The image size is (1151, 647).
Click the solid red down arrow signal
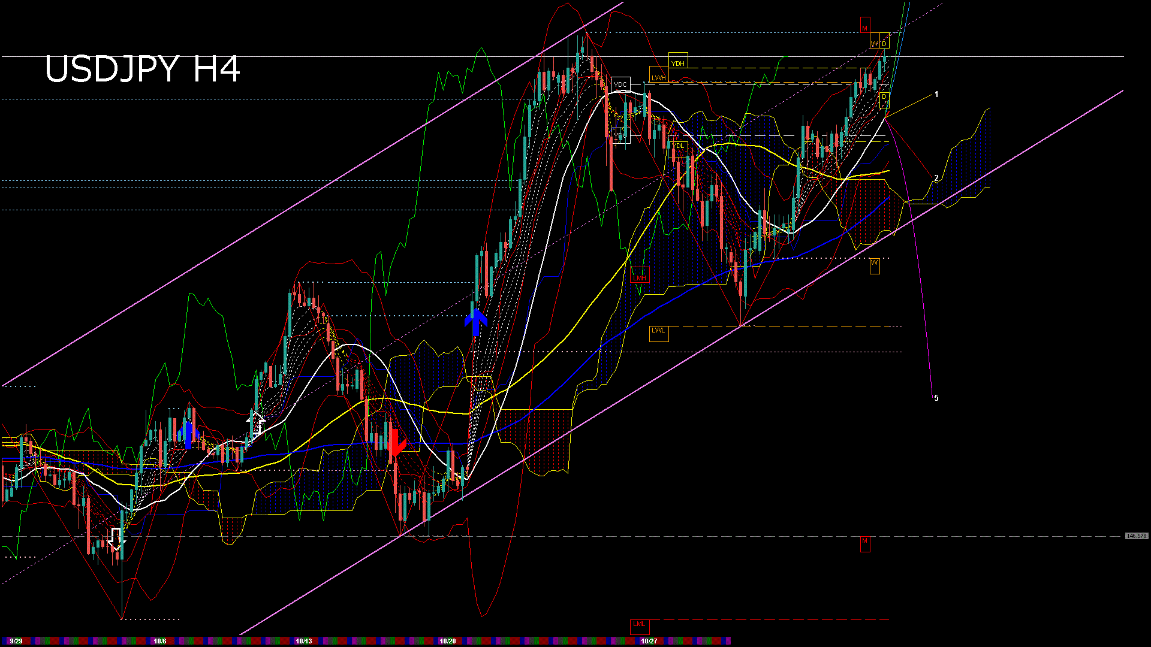tap(396, 443)
